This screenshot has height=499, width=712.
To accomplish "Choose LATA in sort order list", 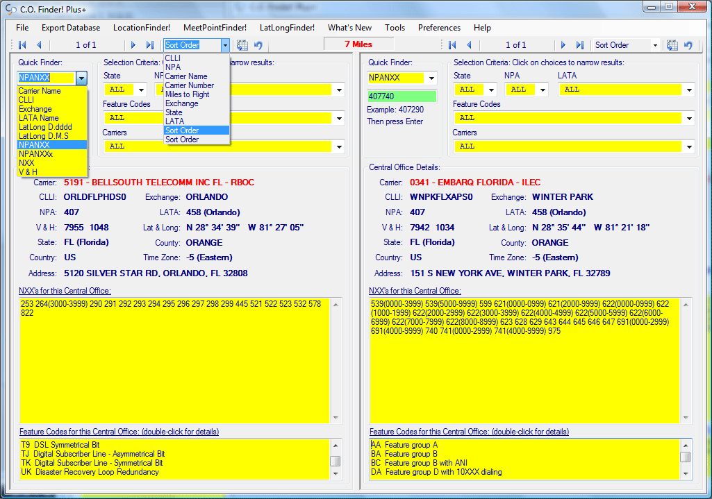I will (x=197, y=121).
